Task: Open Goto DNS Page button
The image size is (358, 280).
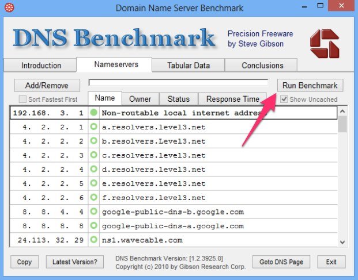Action: (x=281, y=262)
